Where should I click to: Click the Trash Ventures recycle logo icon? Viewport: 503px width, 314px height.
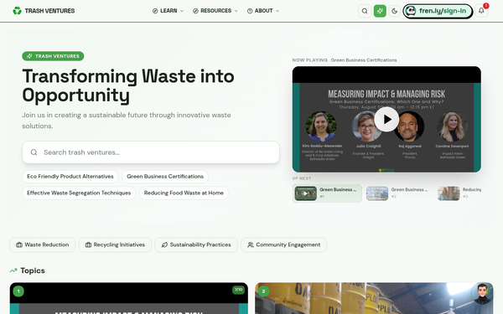pos(17,11)
